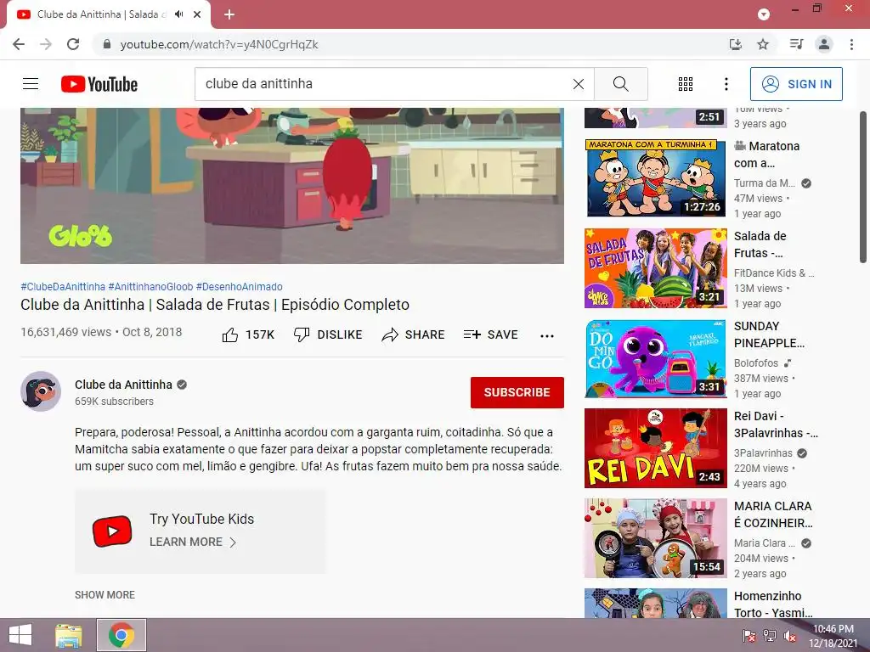Open a new browser tab
This screenshot has height=652, width=870.
point(229,14)
